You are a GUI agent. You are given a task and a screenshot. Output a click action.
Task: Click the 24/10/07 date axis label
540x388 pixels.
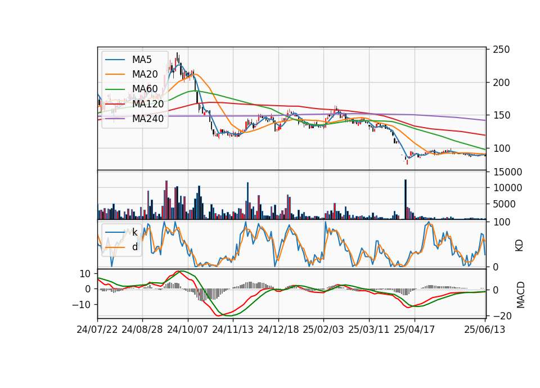188,330
